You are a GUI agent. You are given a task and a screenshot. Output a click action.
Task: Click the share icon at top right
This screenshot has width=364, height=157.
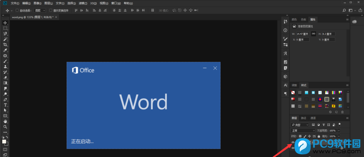point(360,11)
